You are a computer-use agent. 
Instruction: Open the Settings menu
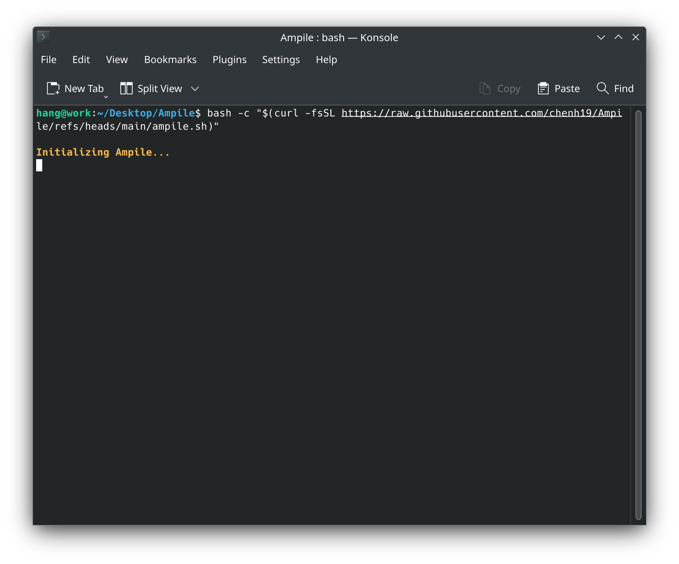[281, 60]
